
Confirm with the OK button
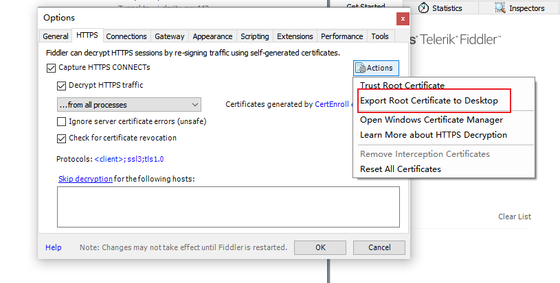(x=320, y=247)
